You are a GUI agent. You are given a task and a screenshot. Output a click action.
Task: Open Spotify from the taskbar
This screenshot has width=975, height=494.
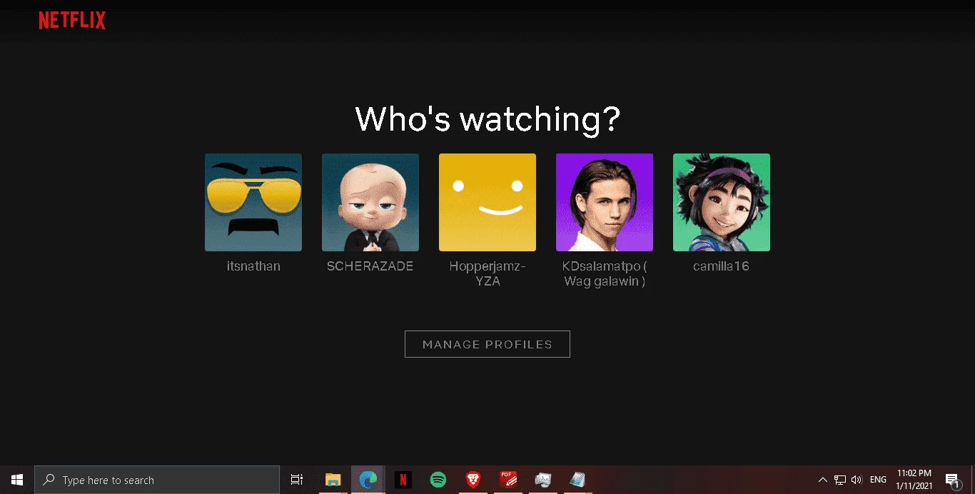click(x=438, y=480)
